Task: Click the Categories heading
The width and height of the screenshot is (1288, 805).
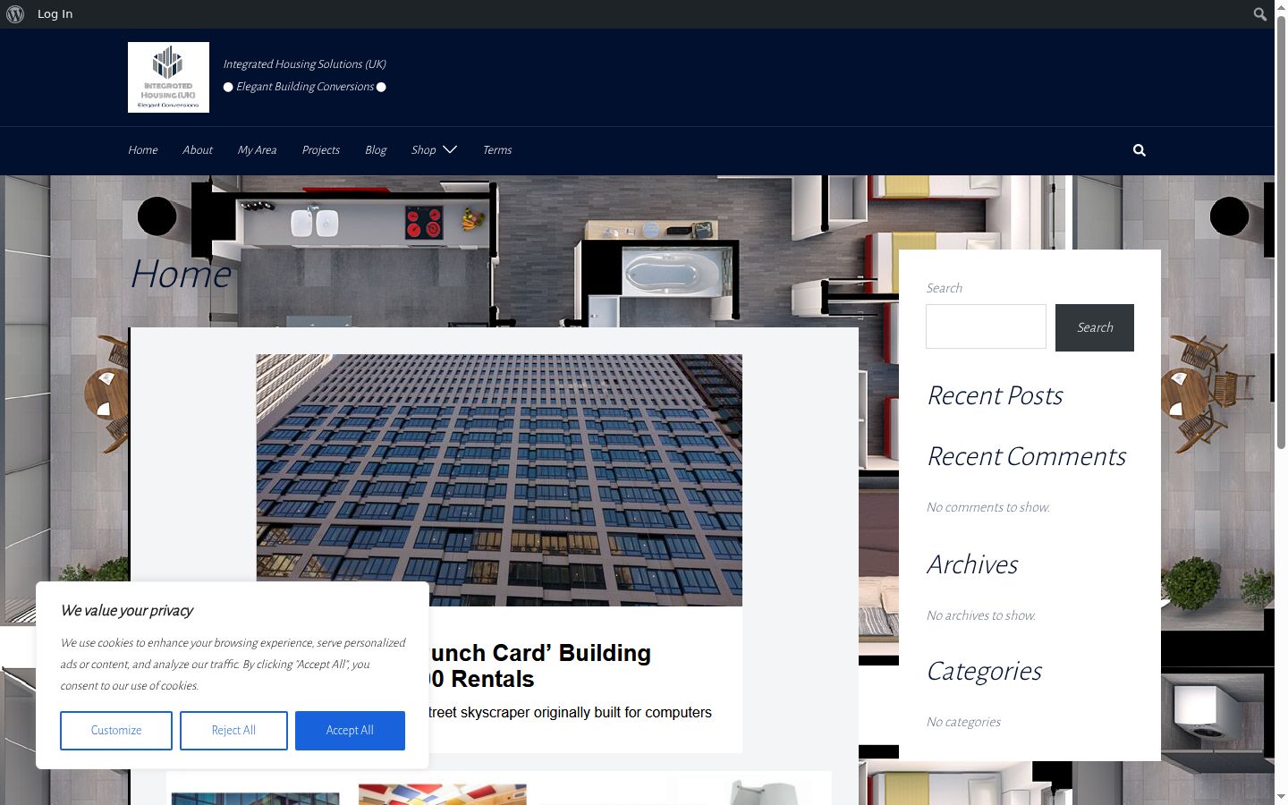Action: click(x=984, y=671)
